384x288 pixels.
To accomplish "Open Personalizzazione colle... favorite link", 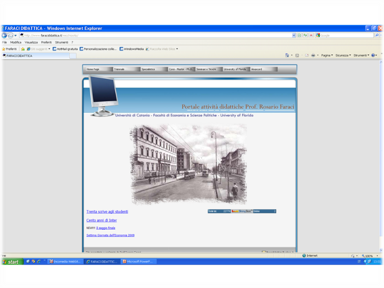I will coord(98,49).
